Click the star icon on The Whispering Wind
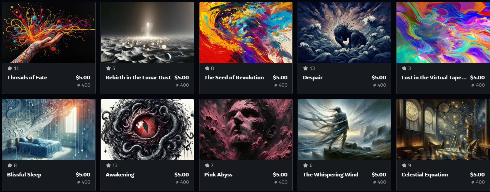Image resolution: width=490 pixels, height=192 pixels. click(306, 165)
